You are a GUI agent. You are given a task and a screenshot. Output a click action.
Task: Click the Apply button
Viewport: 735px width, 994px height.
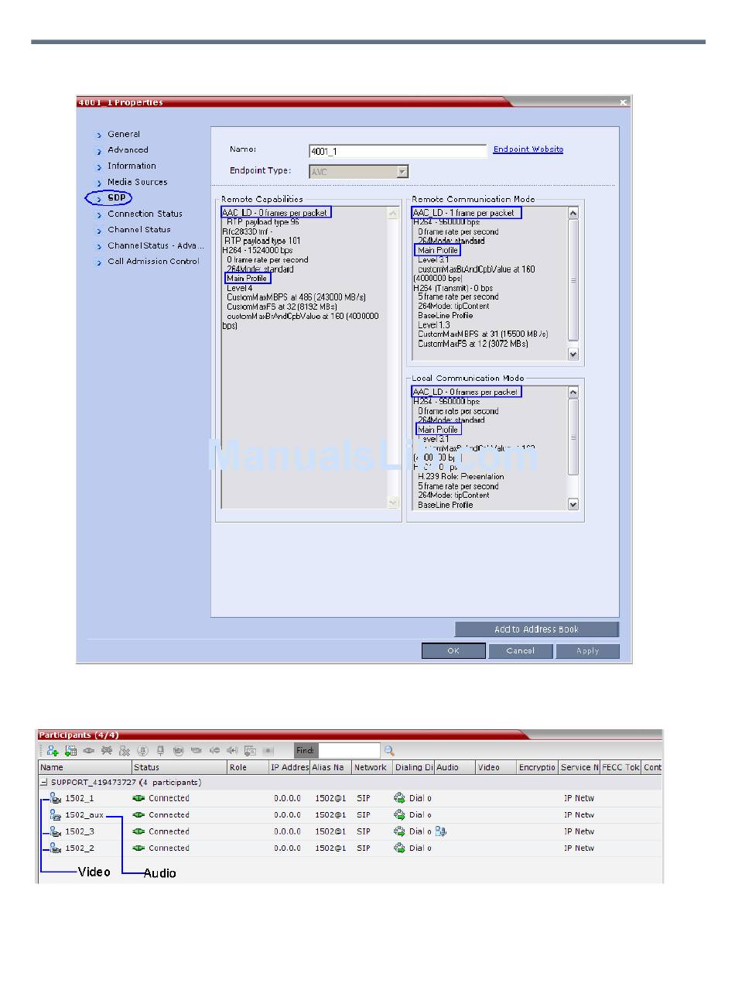click(x=588, y=651)
